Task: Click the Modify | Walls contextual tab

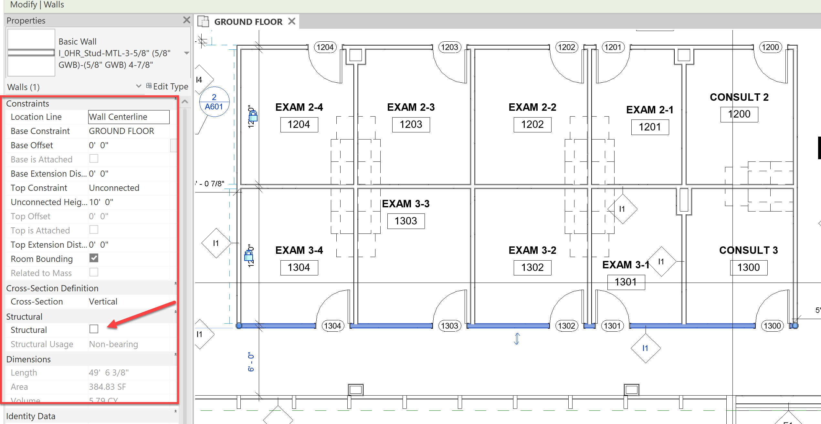Action: pos(37,5)
